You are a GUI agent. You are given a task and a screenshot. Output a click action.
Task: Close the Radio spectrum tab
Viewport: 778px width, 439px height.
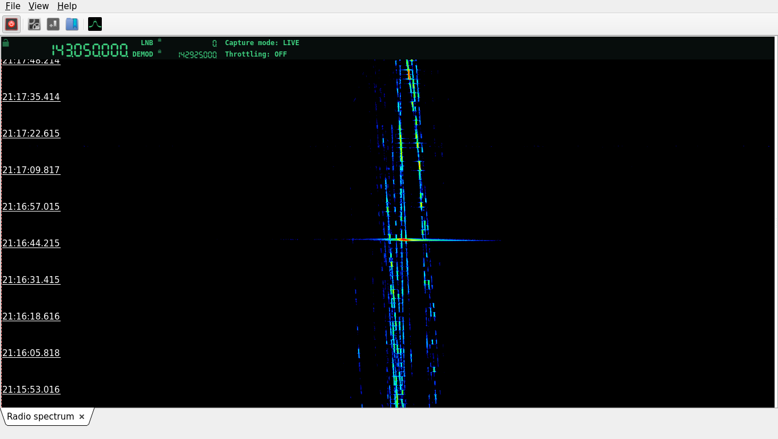coord(82,417)
